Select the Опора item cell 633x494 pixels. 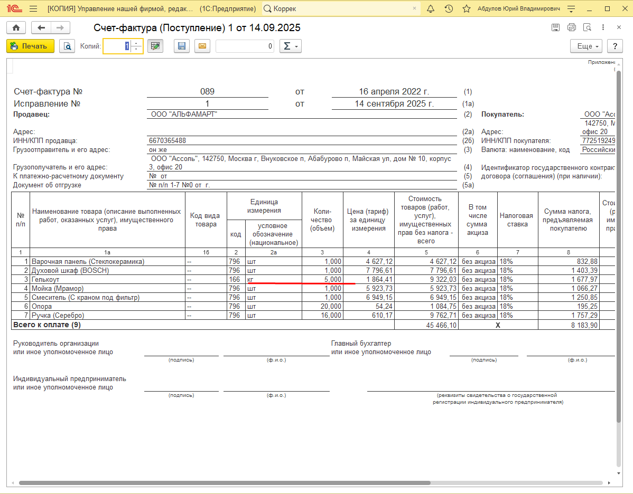pos(107,306)
